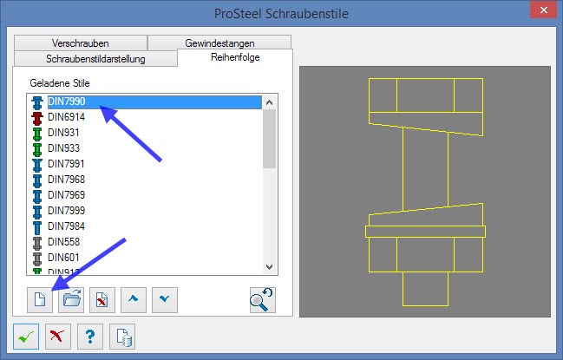Screen dimensions: 563x360
Task: Select DIN7984 list entry
Action: tap(67, 226)
